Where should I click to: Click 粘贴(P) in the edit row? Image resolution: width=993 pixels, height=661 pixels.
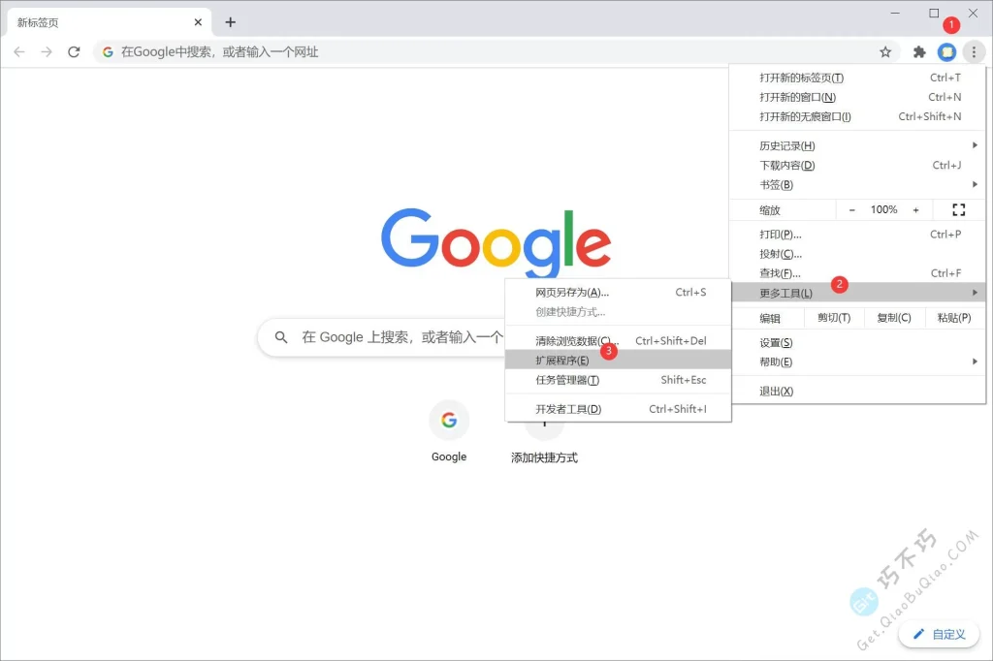[954, 318]
